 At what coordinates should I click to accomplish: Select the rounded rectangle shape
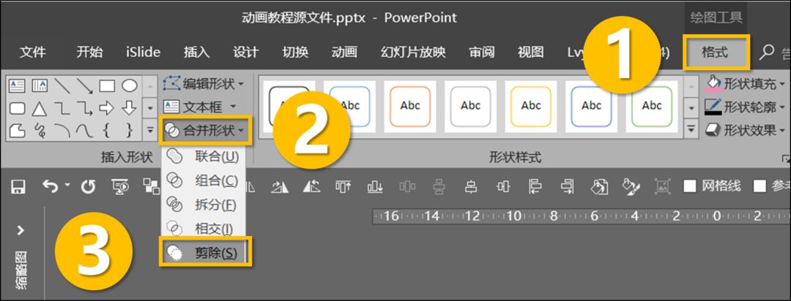[18, 108]
